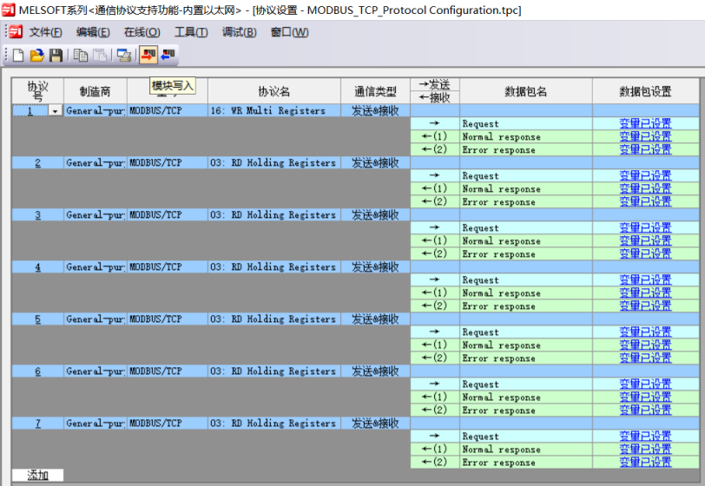Image resolution: width=705 pixels, height=486 pixels.
Task: Click the 制造商 column header
Action: [x=96, y=91]
